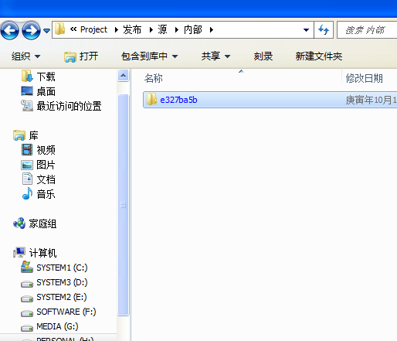The image size is (397, 341).
Task: Click the refresh button beside address bar
Action: tap(324, 30)
